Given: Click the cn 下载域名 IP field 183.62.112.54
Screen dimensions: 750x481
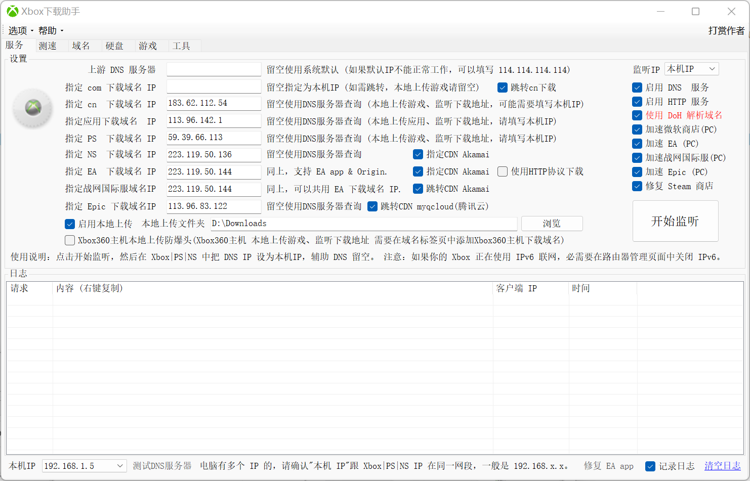Looking at the screenshot, I should point(214,104).
